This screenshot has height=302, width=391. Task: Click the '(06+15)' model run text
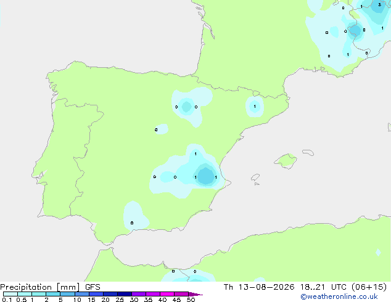[x=369, y=287]
